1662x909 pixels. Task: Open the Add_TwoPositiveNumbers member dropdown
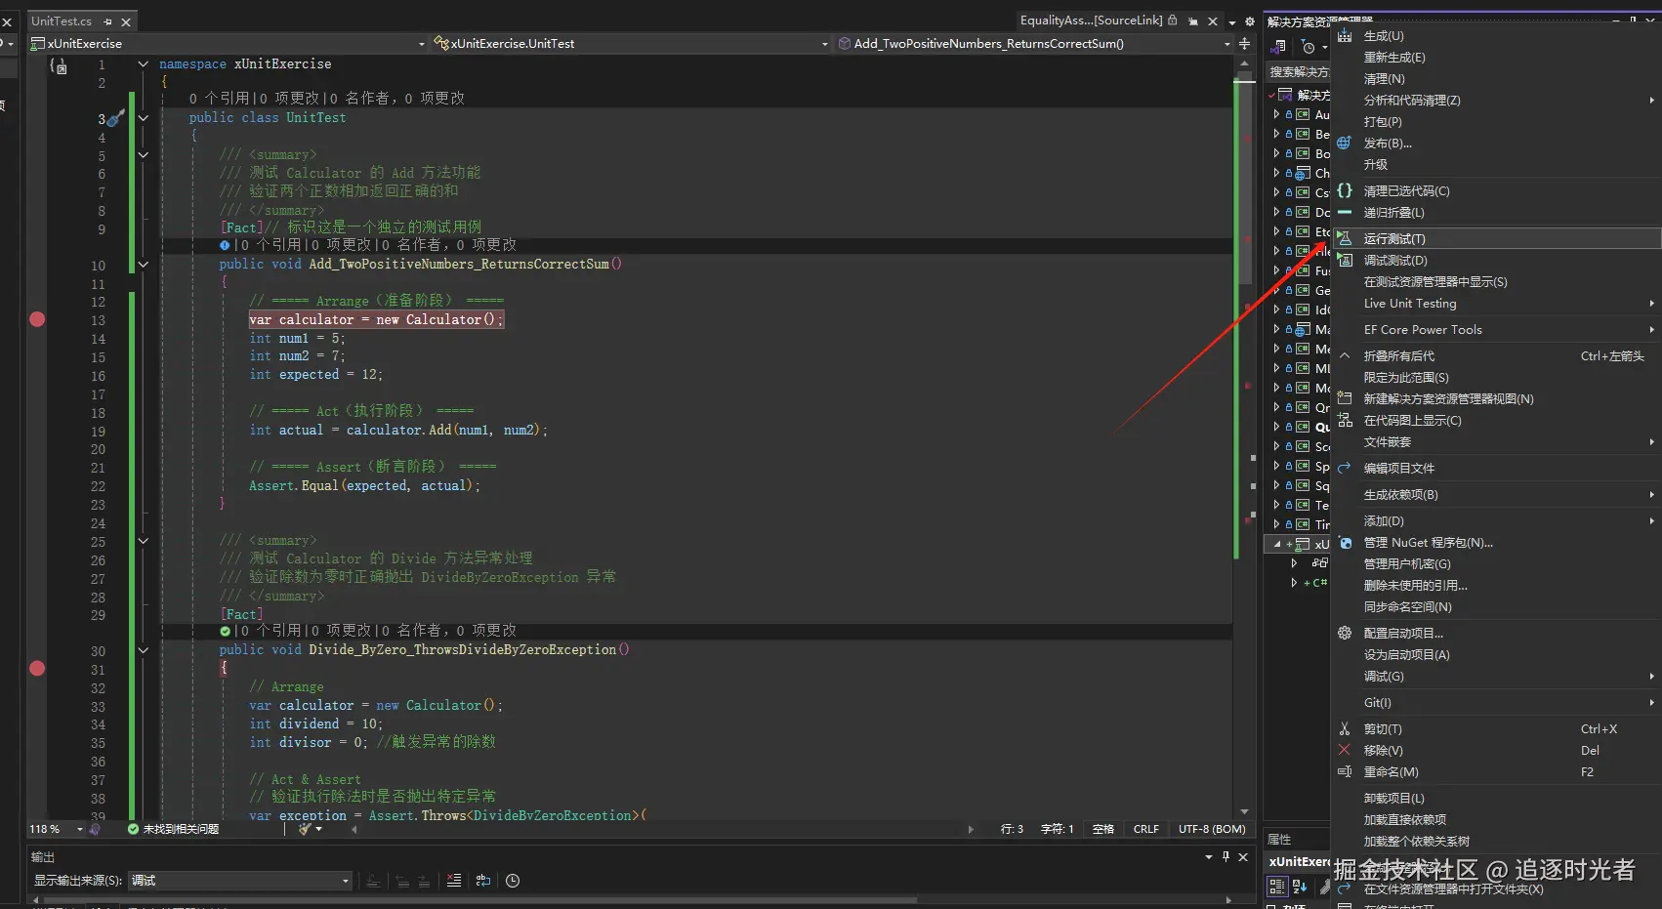coord(1227,44)
